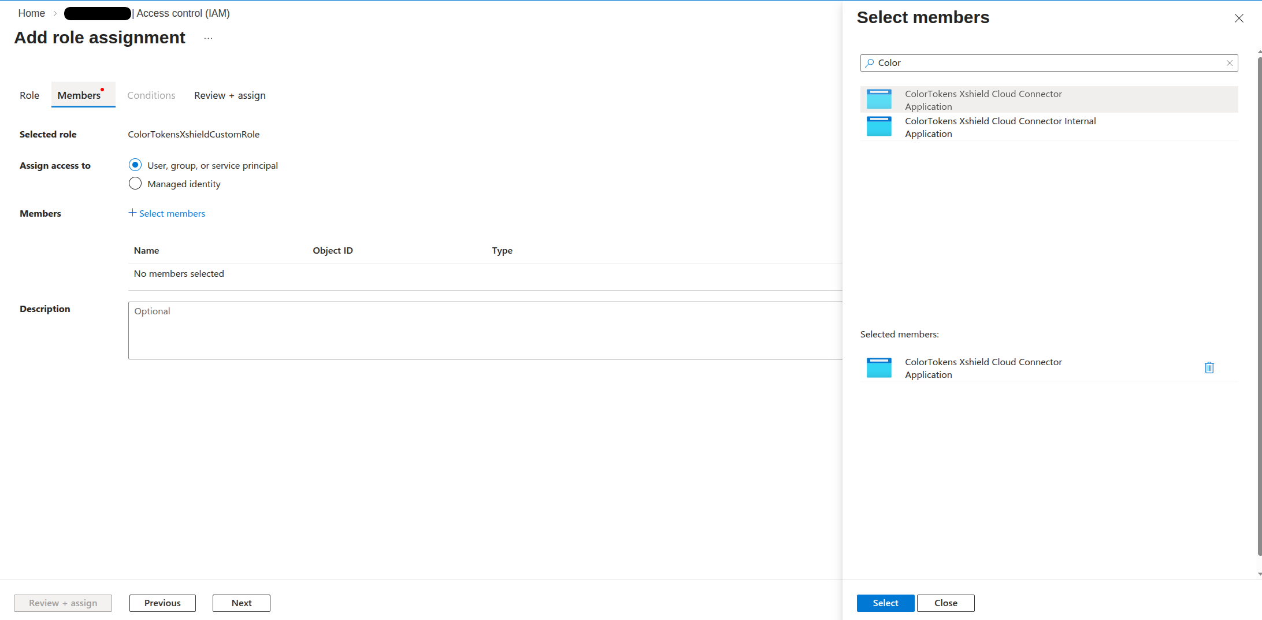This screenshot has width=1262, height=620.
Task: Open the ellipsis menu beside Add role assignment
Action: click(208, 38)
